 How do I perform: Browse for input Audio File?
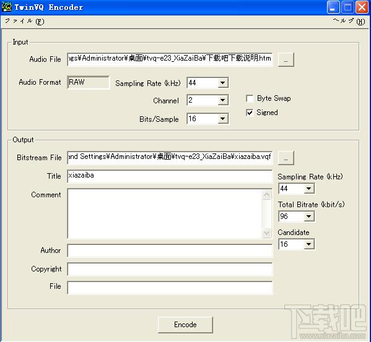(286, 60)
